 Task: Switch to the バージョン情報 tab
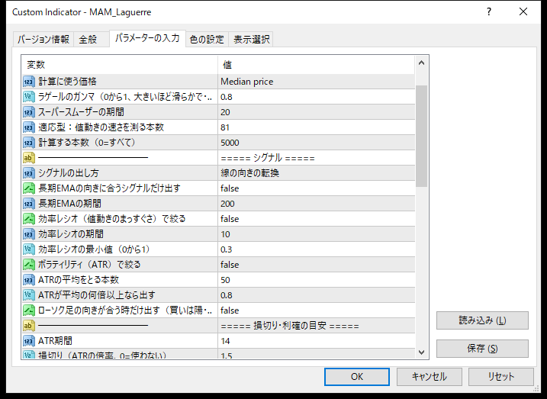pos(43,40)
